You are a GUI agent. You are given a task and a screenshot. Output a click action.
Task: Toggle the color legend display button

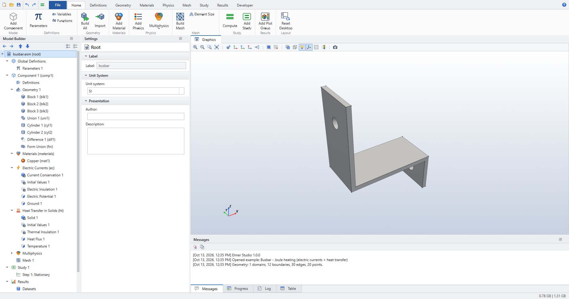323,47
